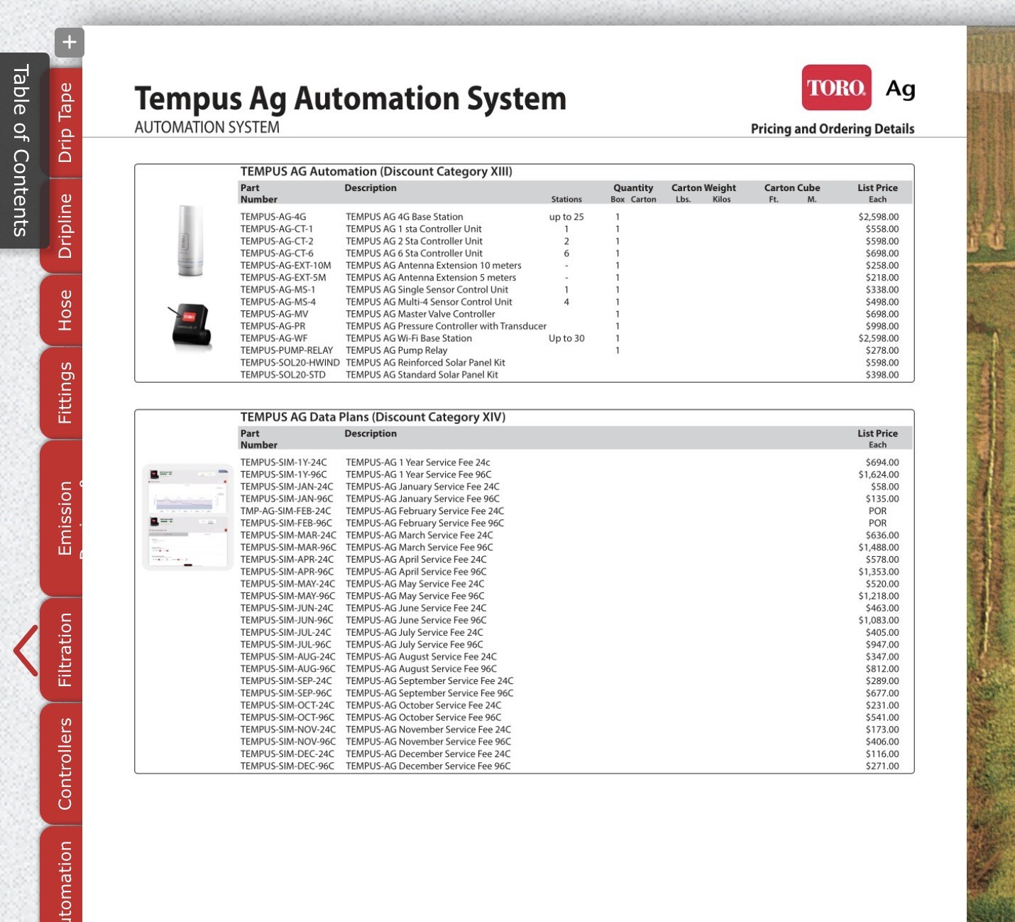
Task: Click part number TEMPUS-SIM-1Y-96C
Action: pyautogui.click(x=284, y=474)
